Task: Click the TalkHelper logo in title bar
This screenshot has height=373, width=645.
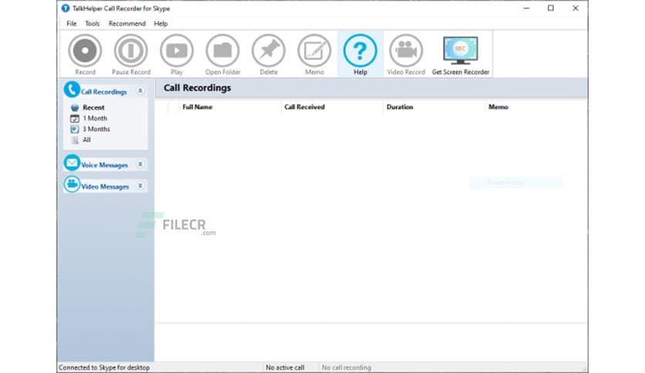Action: pyautogui.click(x=66, y=8)
